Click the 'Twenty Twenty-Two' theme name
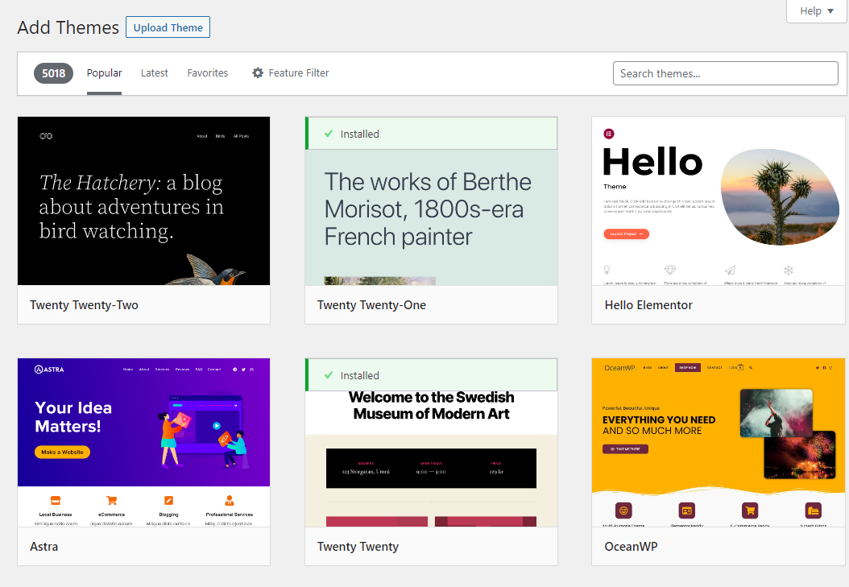The image size is (849, 587). pyautogui.click(x=84, y=305)
